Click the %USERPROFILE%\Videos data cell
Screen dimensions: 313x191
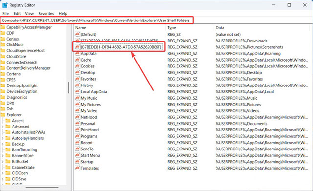(237, 111)
